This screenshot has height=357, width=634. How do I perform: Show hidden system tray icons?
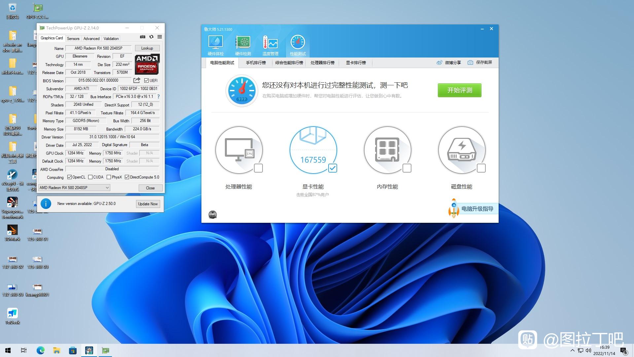click(x=572, y=351)
